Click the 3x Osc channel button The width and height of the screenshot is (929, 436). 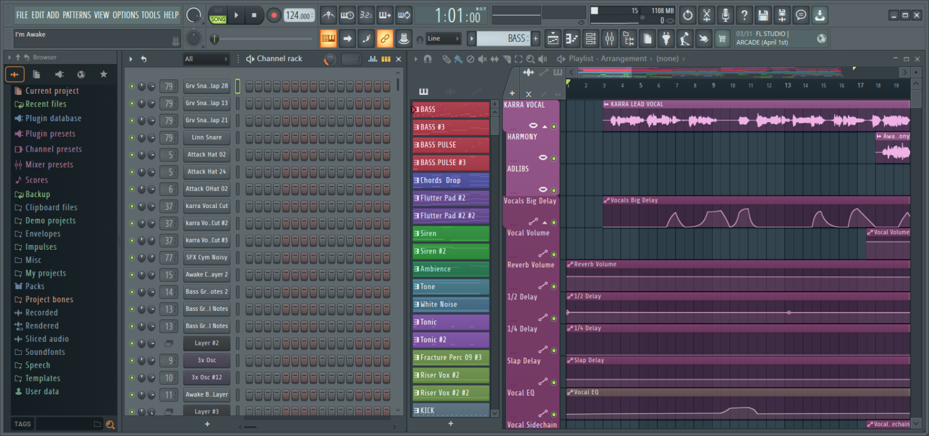(x=207, y=360)
